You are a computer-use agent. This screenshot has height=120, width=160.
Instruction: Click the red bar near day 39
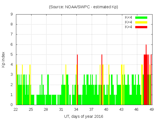[x=102, y=80]
